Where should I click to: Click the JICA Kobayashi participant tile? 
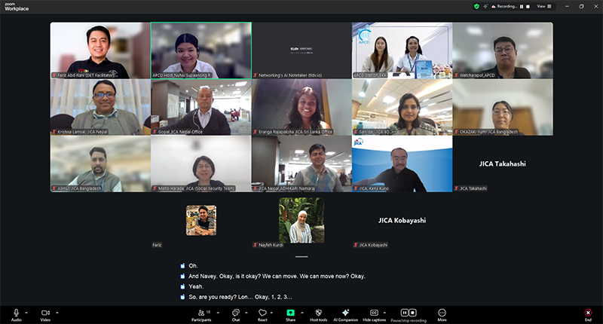coord(402,220)
